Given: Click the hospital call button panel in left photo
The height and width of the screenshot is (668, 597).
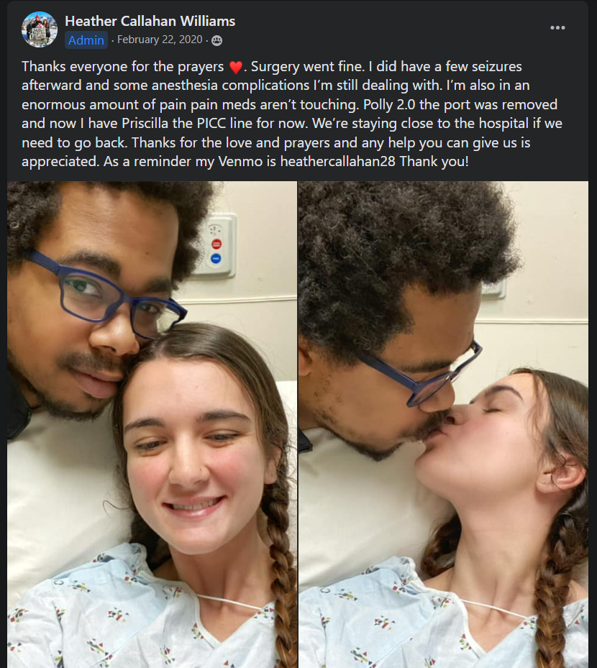Looking at the screenshot, I should coord(215,245).
